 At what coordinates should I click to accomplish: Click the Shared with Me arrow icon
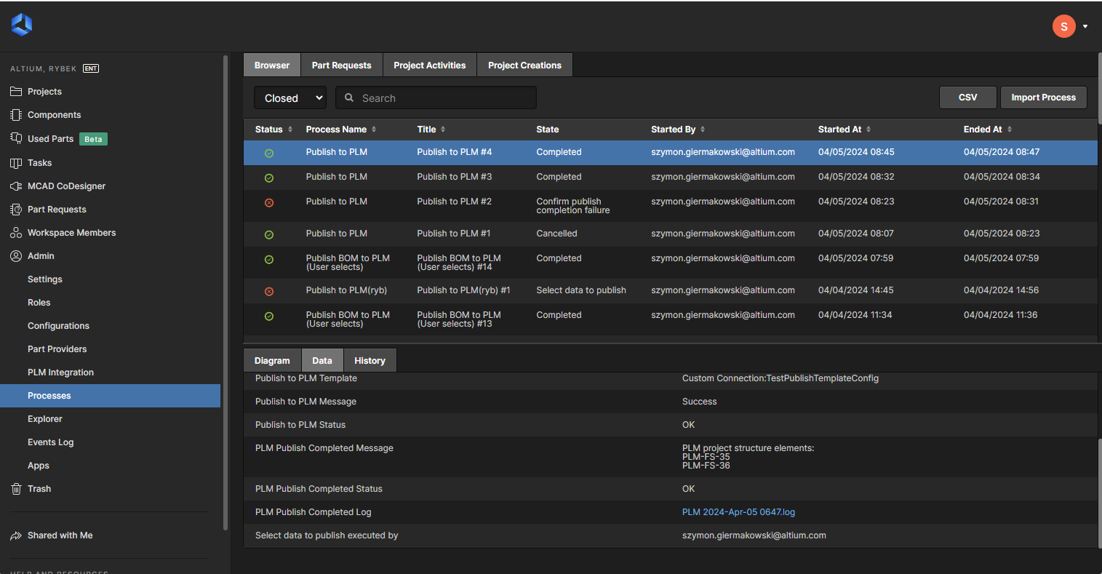coord(16,535)
